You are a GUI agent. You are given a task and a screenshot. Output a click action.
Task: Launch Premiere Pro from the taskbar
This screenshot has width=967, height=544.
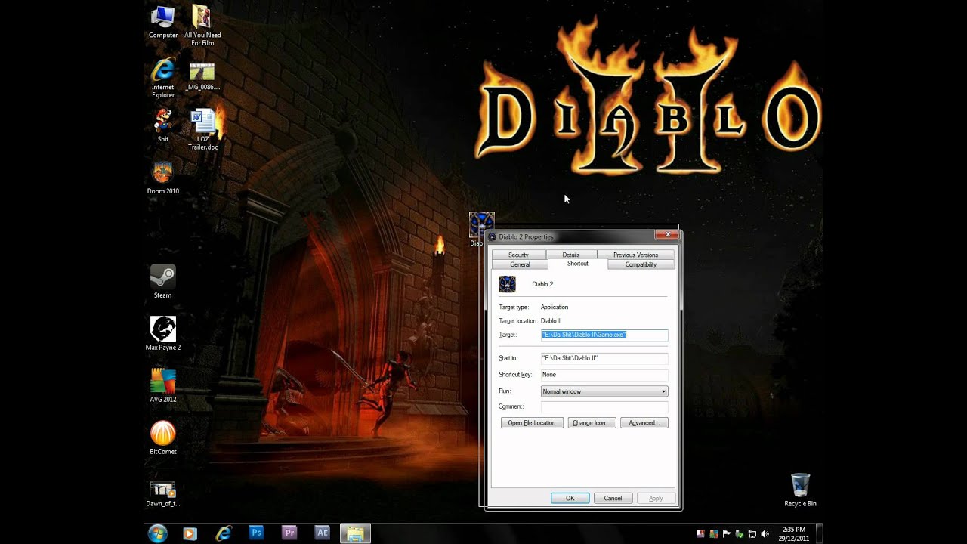pos(289,533)
